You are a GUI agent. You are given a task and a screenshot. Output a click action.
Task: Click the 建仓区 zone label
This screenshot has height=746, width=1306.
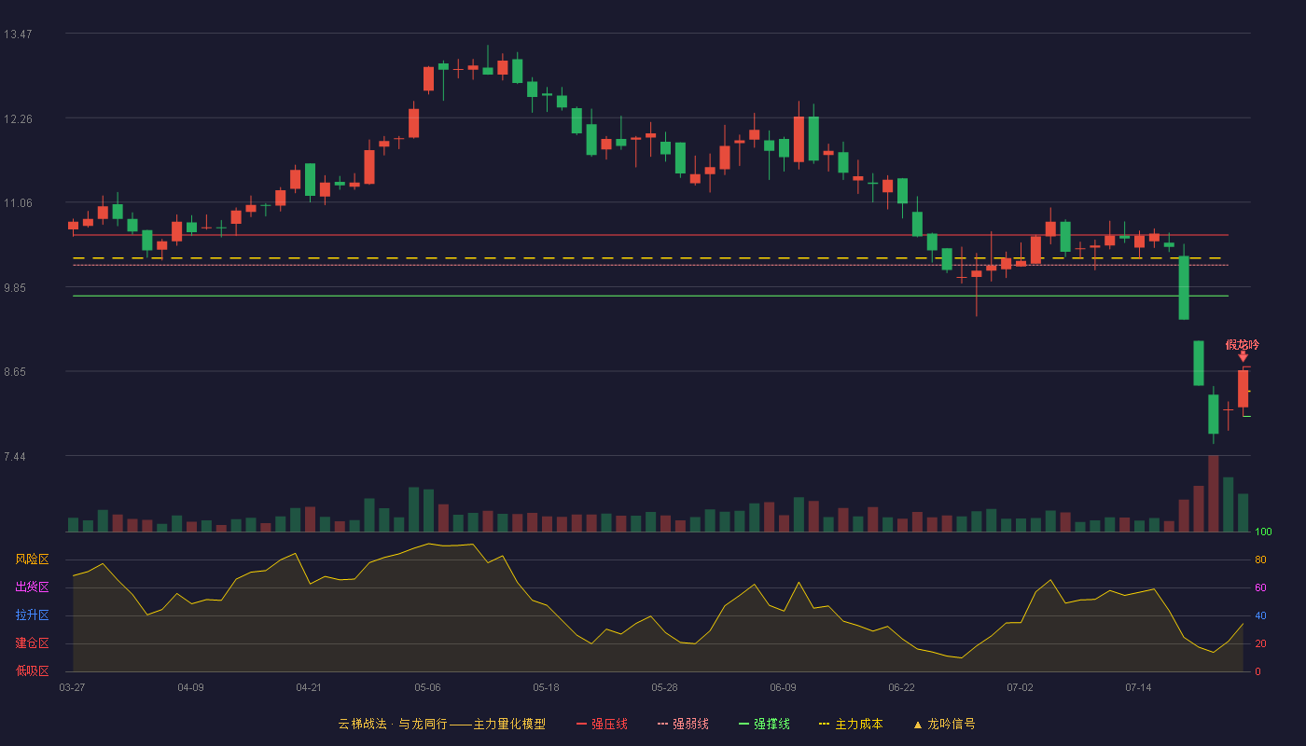[x=32, y=643]
